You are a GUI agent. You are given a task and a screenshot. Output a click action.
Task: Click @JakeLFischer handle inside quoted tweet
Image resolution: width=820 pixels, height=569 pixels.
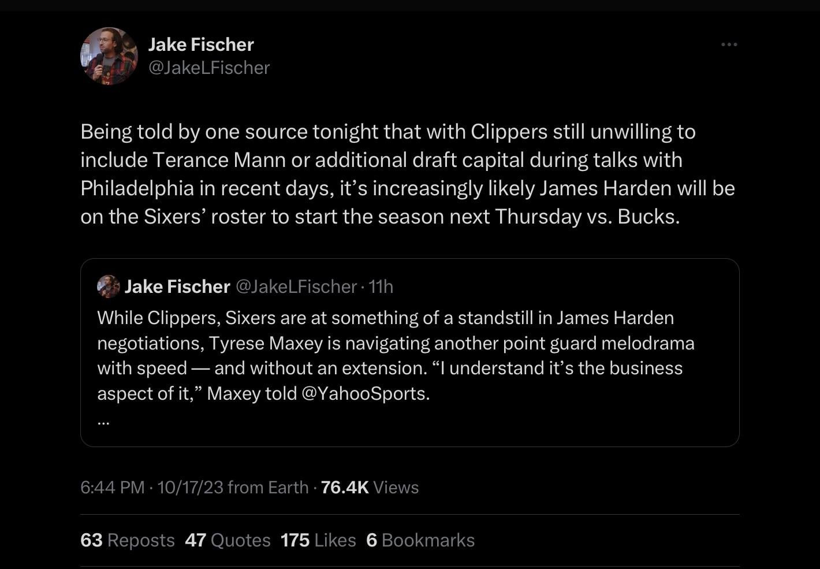pos(296,287)
